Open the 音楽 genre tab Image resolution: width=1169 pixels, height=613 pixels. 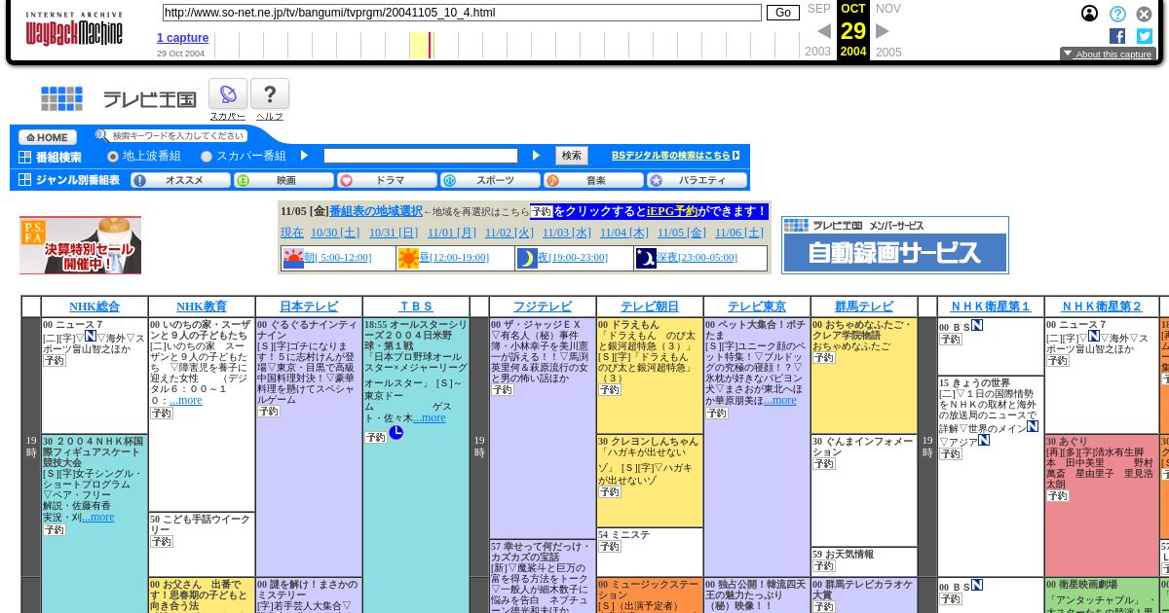(x=593, y=180)
